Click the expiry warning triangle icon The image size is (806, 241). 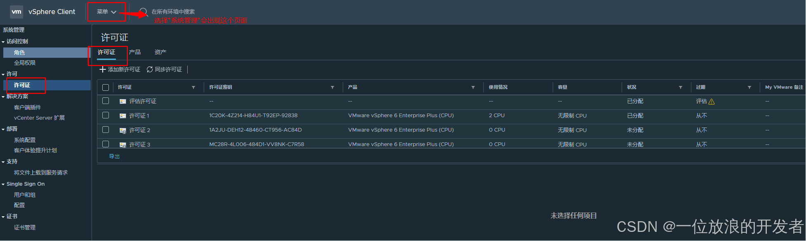tap(712, 102)
